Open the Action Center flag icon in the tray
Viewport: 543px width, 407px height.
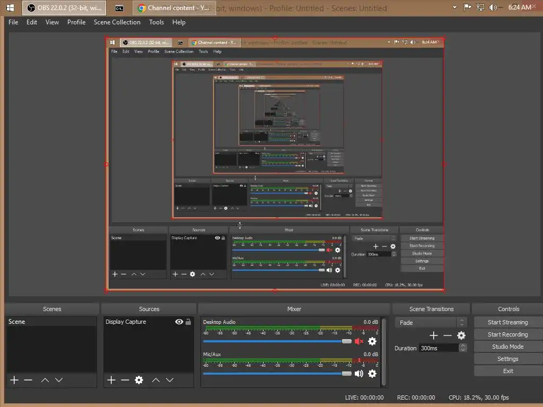pyautogui.click(x=467, y=7)
